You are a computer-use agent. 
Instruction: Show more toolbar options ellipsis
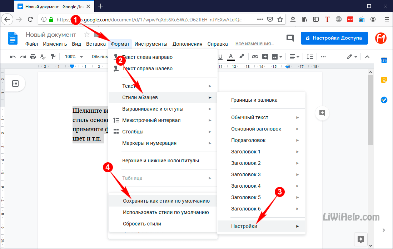(323, 57)
